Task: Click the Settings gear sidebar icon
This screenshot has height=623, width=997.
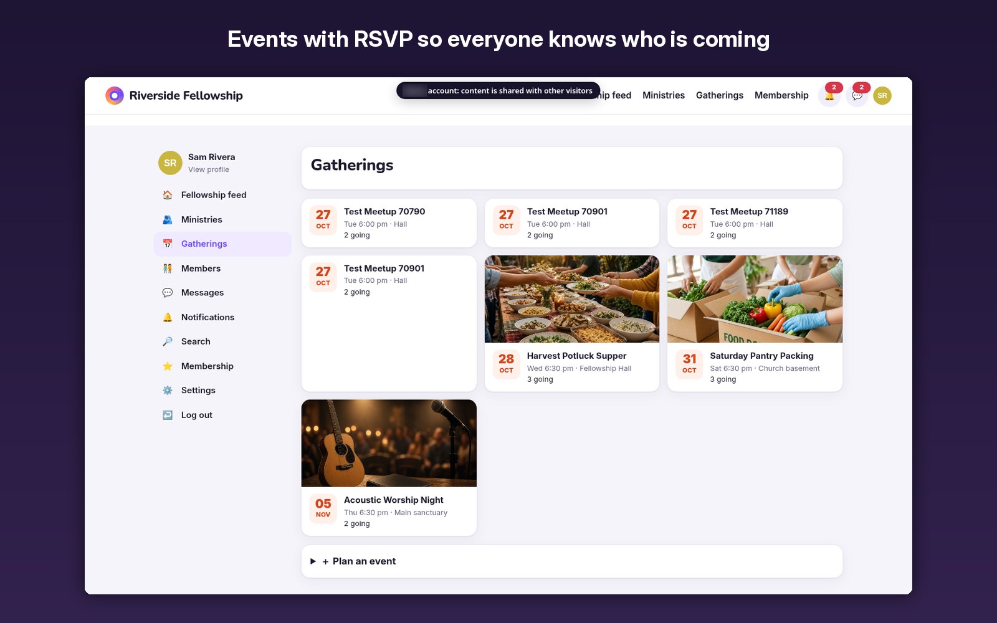Action: tap(168, 391)
